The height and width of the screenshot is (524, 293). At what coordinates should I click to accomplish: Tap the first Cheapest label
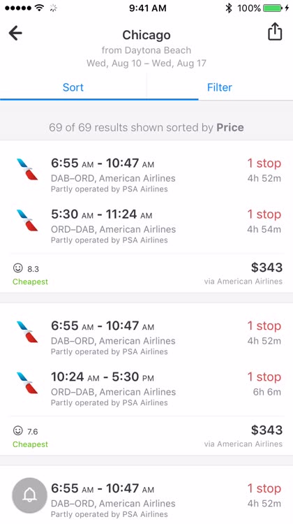point(31,282)
